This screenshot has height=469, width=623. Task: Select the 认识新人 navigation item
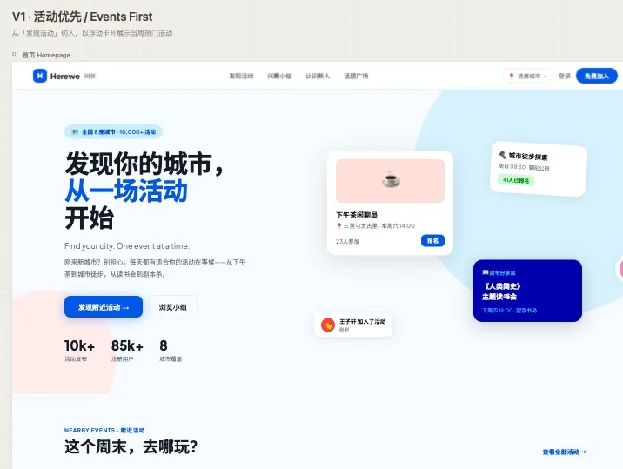[318, 77]
